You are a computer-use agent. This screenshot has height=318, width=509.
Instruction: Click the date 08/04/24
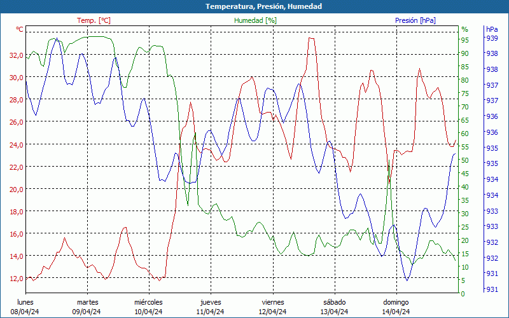(x=25, y=312)
